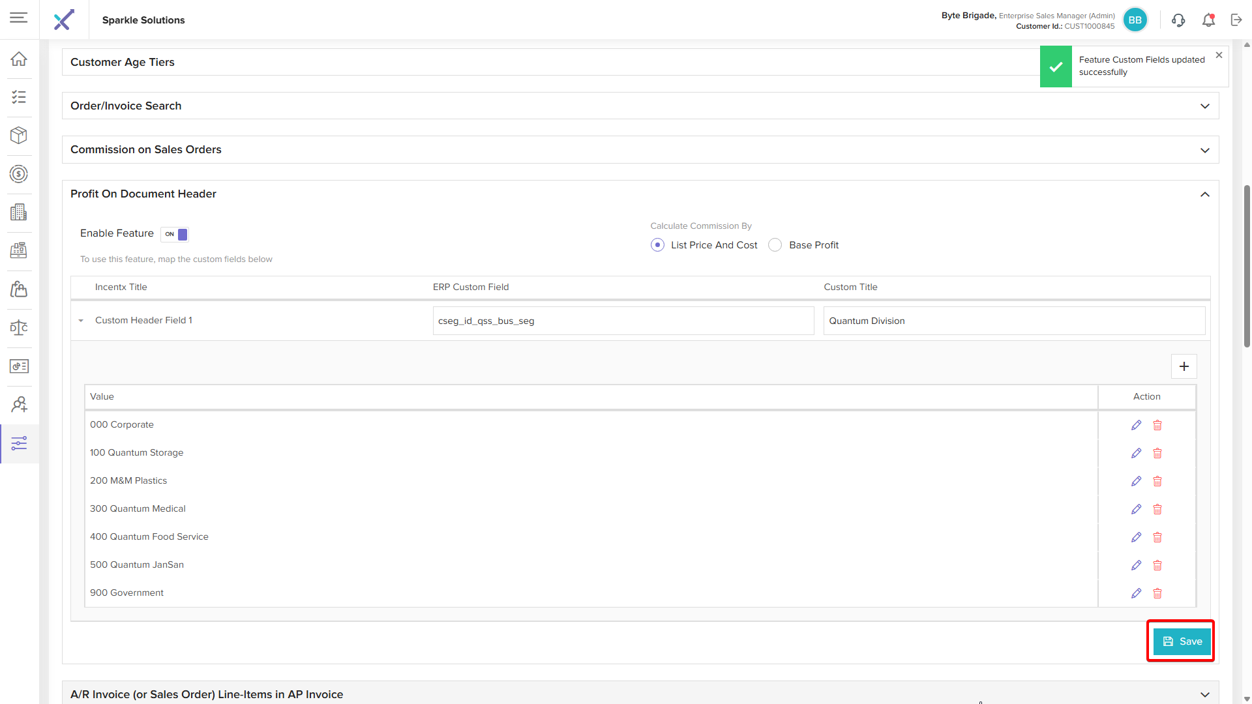Collapse the Profit On Document Header section
The width and height of the screenshot is (1252, 704).
point(1204,194)
